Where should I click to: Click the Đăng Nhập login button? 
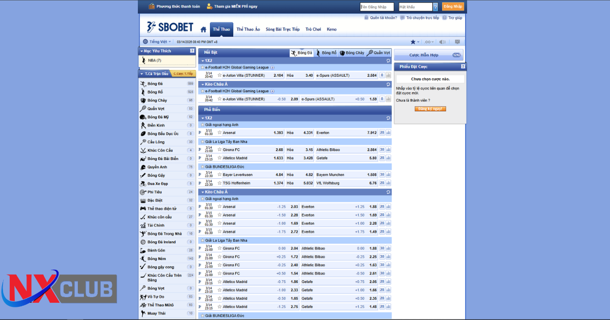pyautogui.click(x=452, y=7)
